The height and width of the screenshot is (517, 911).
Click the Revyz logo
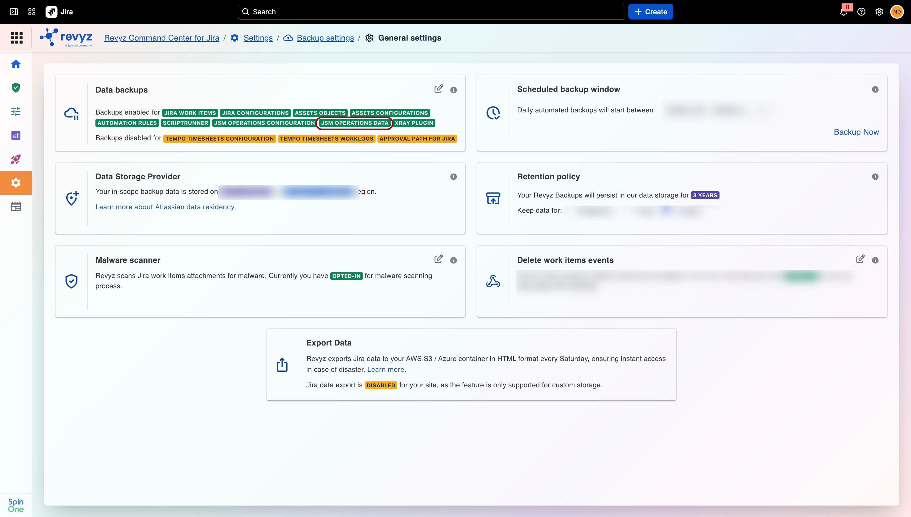click(x=66, y=38)
